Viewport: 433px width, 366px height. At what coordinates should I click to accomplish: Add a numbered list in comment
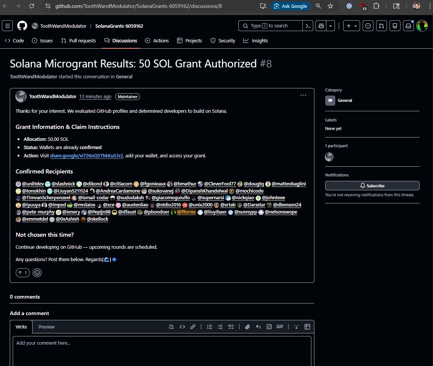(210, 327)
